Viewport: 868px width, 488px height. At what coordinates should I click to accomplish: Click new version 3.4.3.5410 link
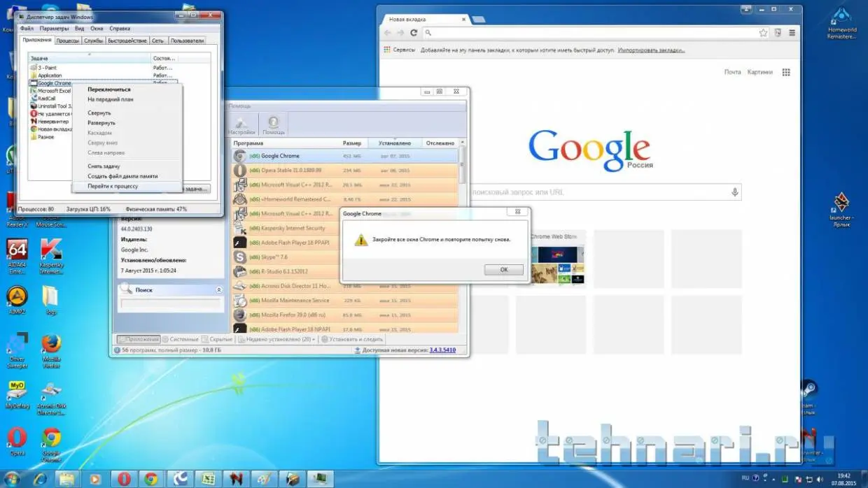(442, 350)
